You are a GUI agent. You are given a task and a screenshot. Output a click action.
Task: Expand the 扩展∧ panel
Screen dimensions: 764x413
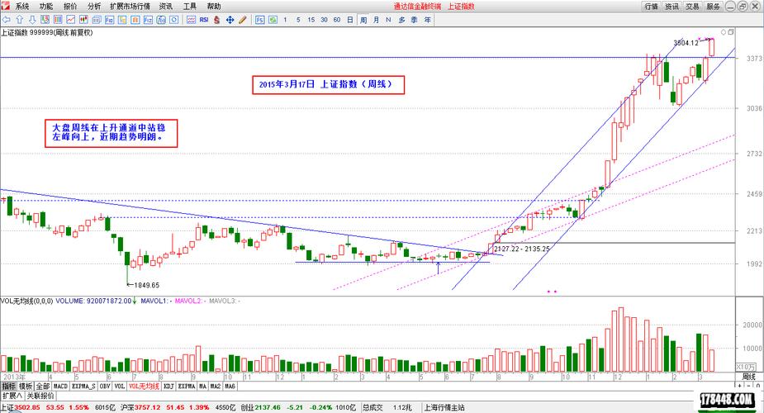point(12,396)
